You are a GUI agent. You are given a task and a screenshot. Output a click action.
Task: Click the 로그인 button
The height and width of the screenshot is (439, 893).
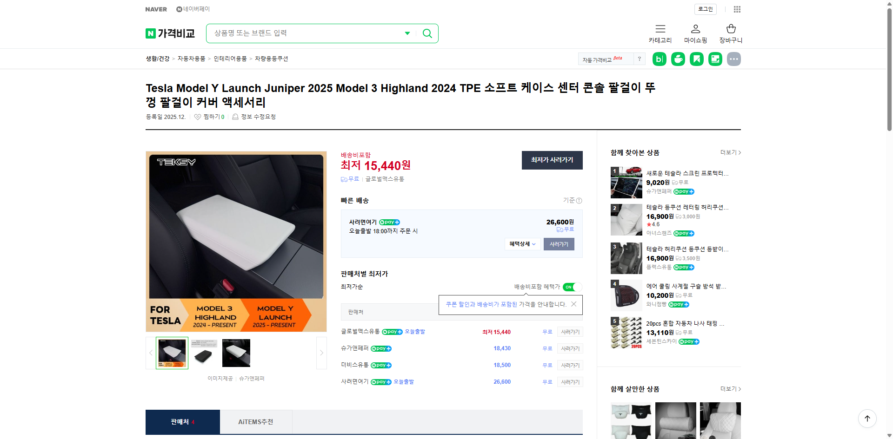pyautogui.click(x=705, y=9)
